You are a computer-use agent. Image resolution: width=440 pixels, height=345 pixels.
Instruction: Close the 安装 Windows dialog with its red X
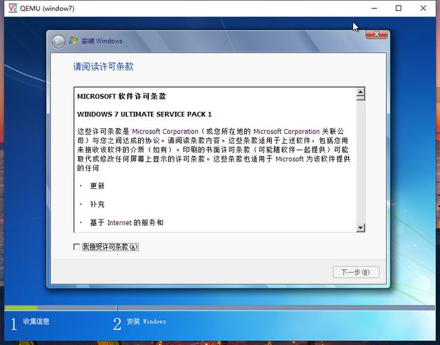pos(377,34)
